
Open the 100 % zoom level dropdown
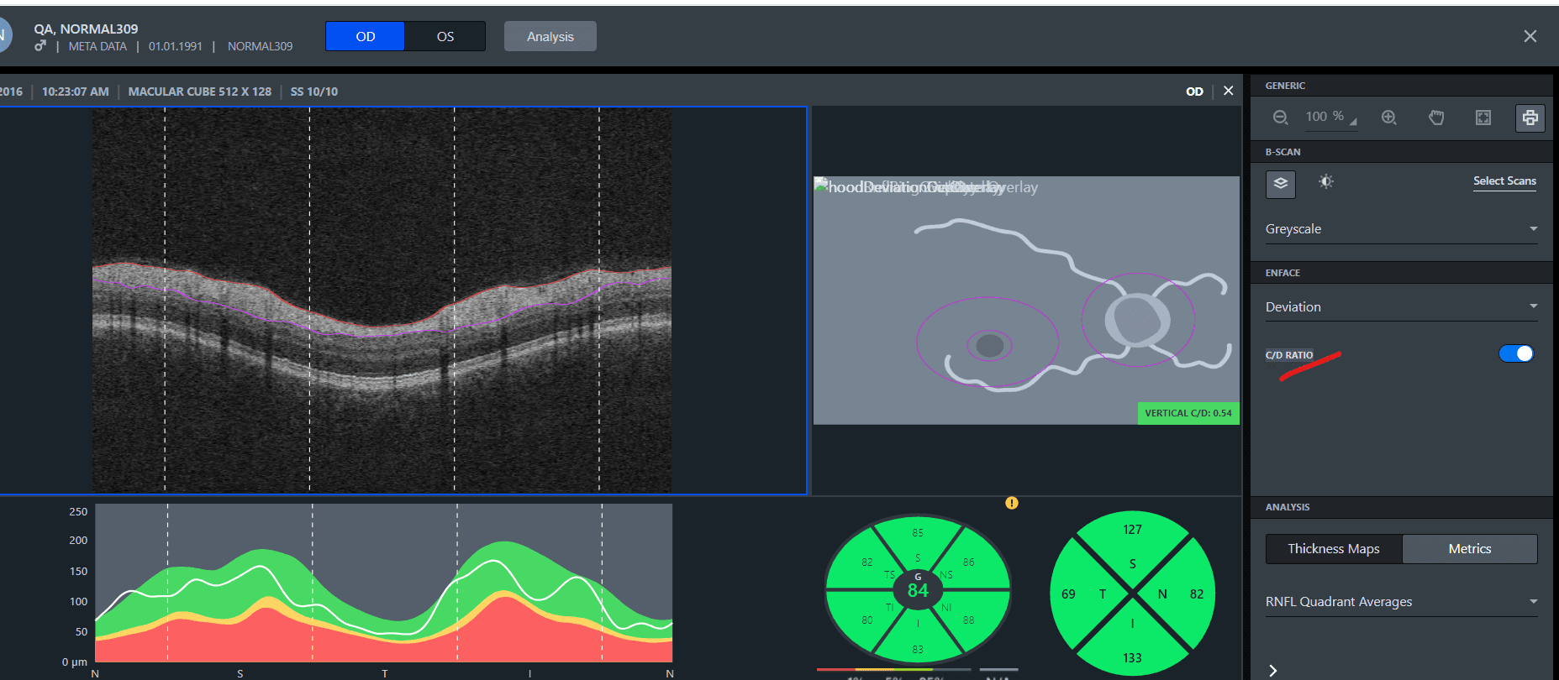1331,118
